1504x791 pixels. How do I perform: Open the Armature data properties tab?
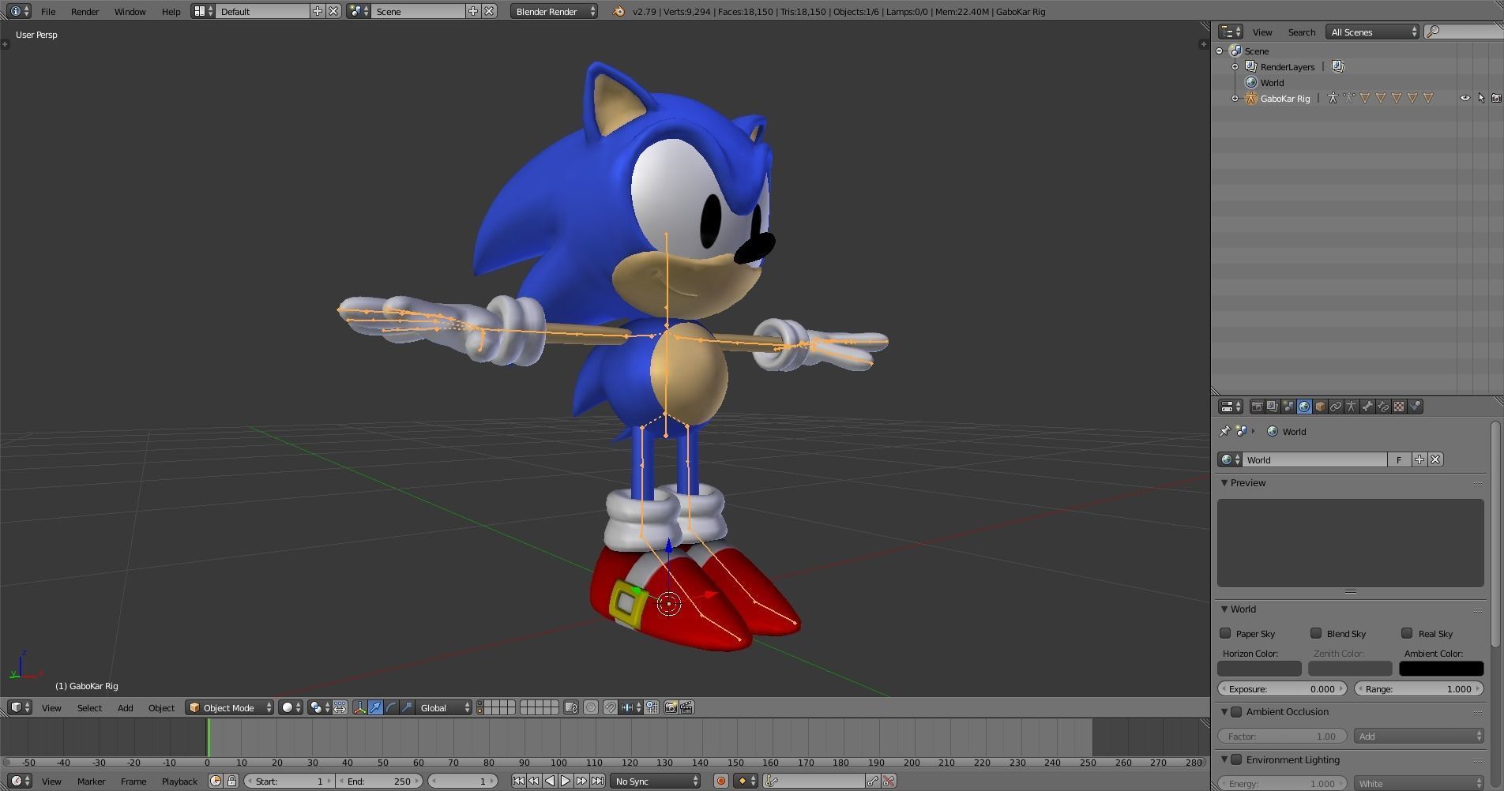coord(1352,407)
